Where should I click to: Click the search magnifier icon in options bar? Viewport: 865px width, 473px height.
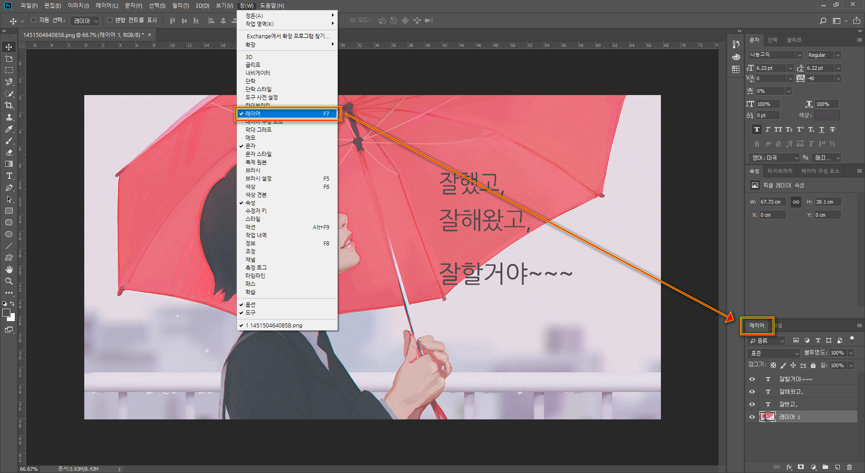pos(823,21)
